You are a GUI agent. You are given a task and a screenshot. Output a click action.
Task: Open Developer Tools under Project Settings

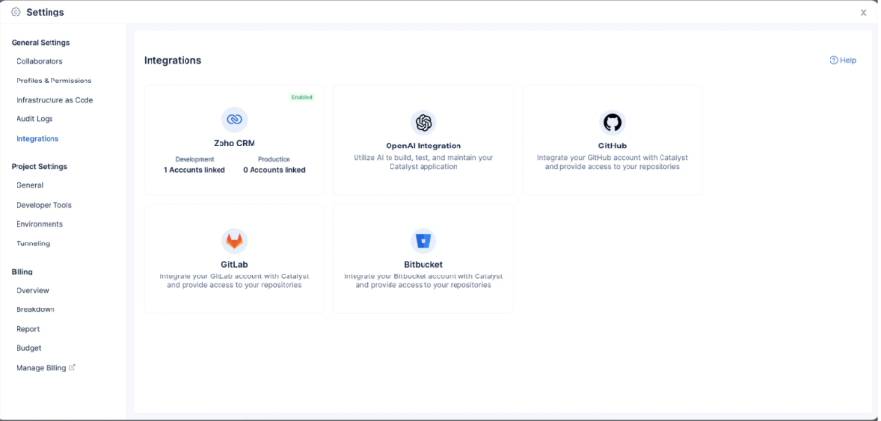[x=44, y=205]
